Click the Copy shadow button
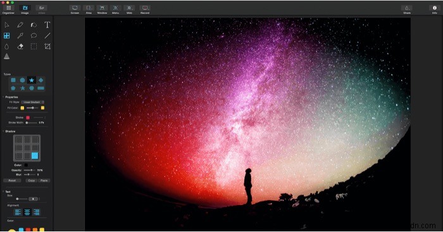Screen dimensions: 443x232 [32, 180]
